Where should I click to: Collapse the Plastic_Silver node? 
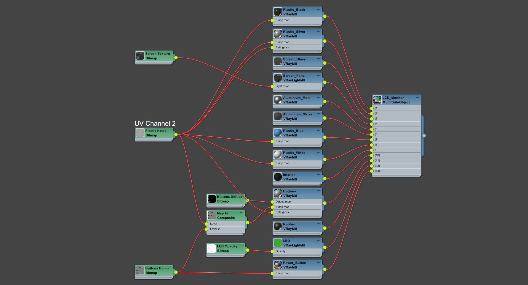[318, 31]
